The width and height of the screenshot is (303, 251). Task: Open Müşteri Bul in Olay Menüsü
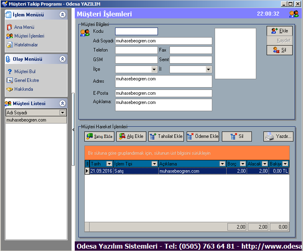pyautogui.click(x=25, y=72)
